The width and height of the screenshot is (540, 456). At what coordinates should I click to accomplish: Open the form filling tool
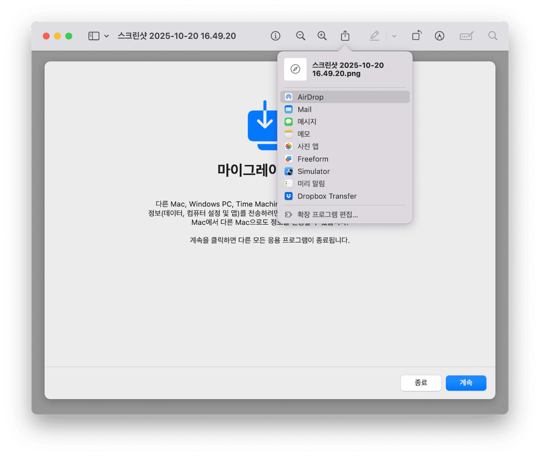coord(466,36)
